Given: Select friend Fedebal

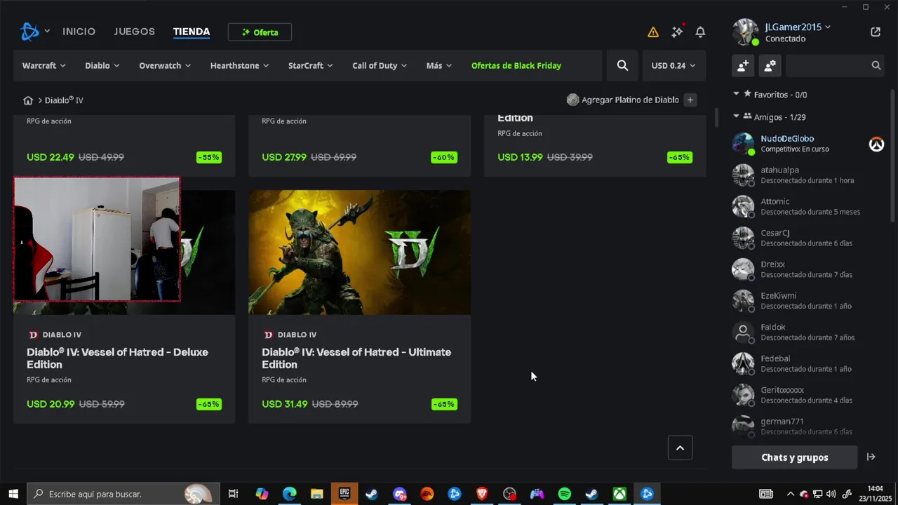Looking at the screenshot, I should point(808,363).
